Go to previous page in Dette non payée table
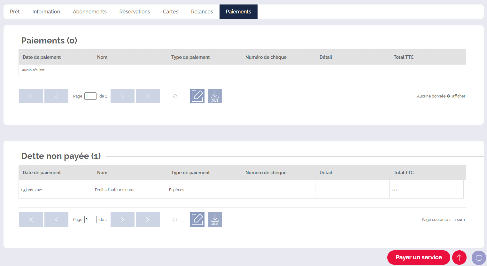 (x=56, y=219)
